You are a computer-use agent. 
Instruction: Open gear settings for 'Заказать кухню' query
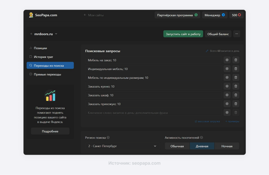(227, 86)
